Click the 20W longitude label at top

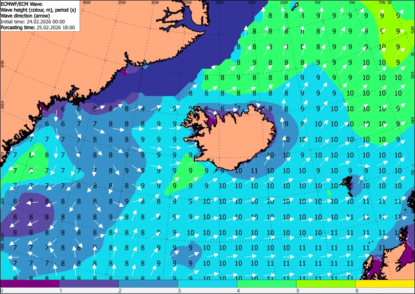[219, 2]
